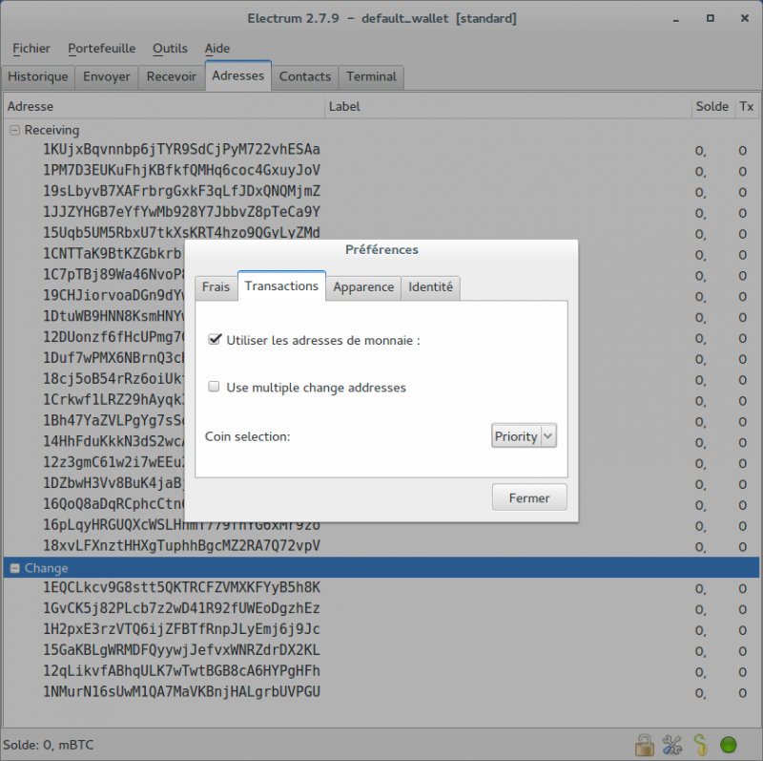
Task: Select the address row starting with 1CNTTaK9BtKZGbkrb
Action: tap(113, 254)
